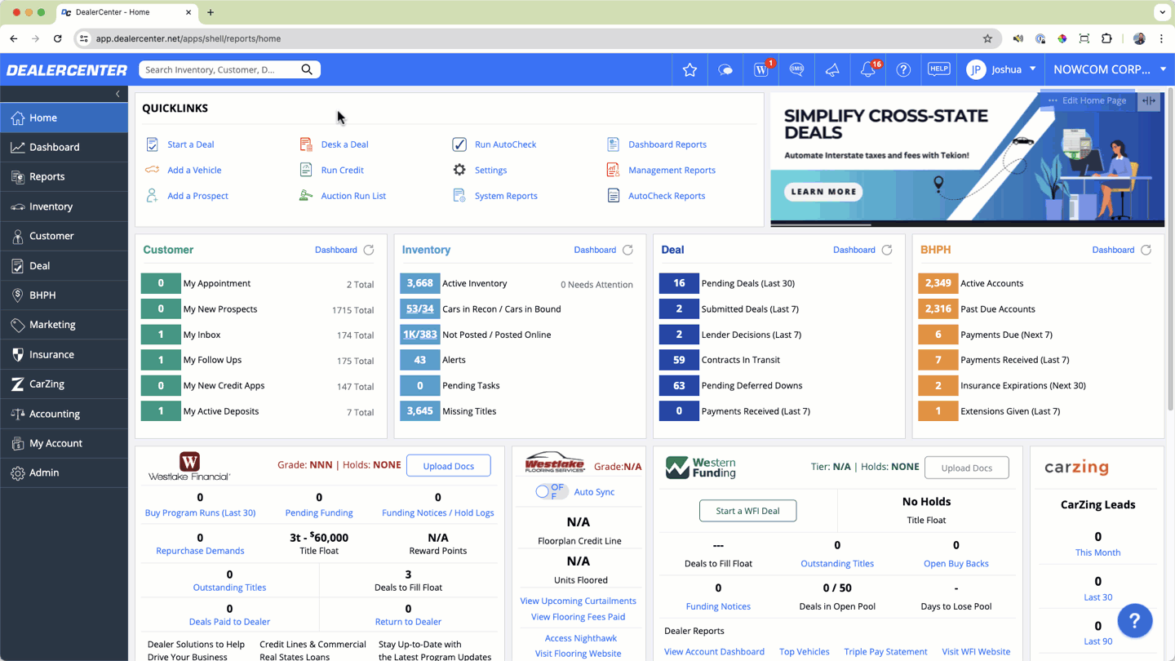The width and height of the screenshot is (1175, 661).
Task: Open Reports in the sidebar
Action: 64,176
